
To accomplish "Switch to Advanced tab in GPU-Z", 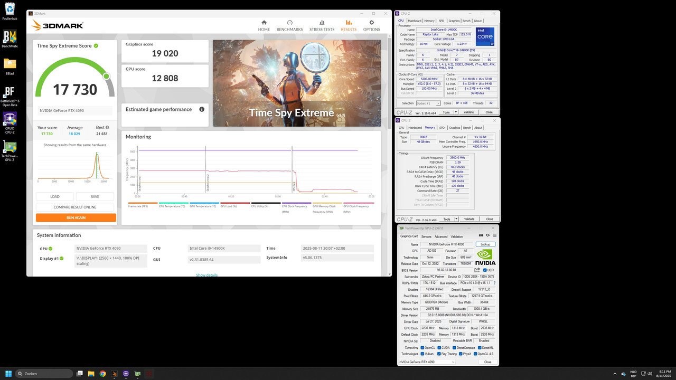I will point(441,236).
